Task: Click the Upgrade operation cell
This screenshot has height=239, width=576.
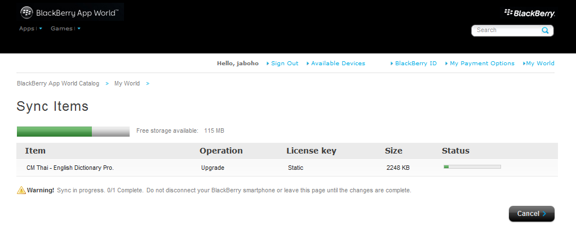Action: click(212, 168)
